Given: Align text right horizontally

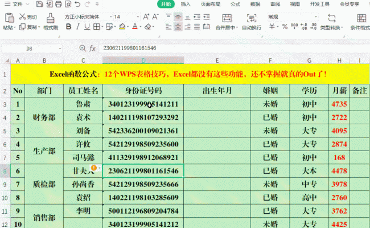Looking at the screenshot, I should [187, 27].
